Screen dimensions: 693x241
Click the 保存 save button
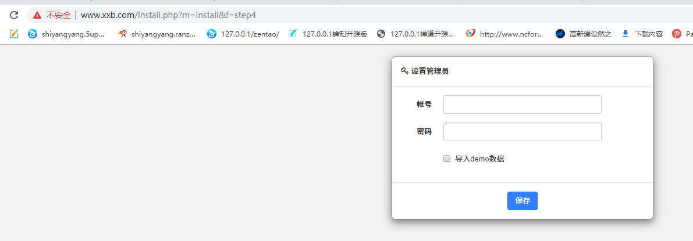(x=522, y=200)
